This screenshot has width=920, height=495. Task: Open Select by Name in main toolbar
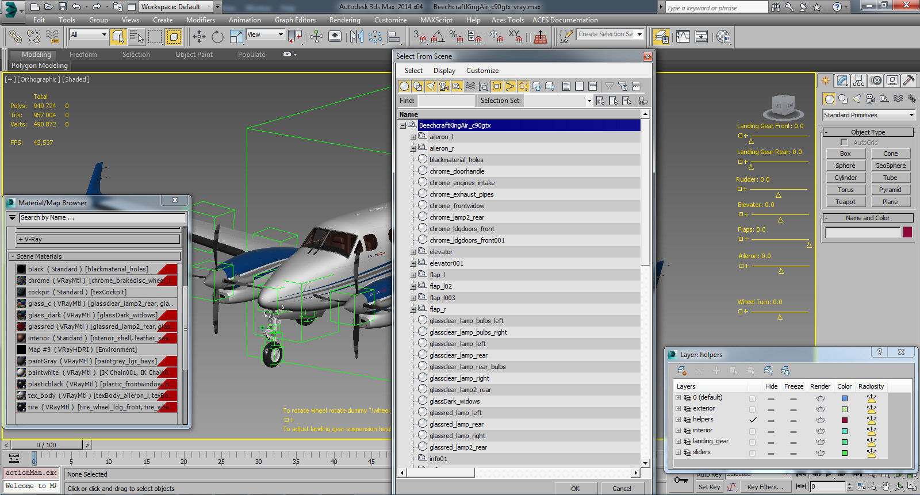[x=136, y=37]
